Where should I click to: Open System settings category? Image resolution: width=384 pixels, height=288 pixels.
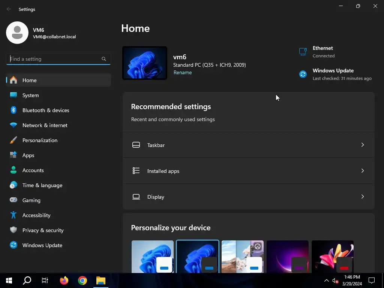(58, 95)
